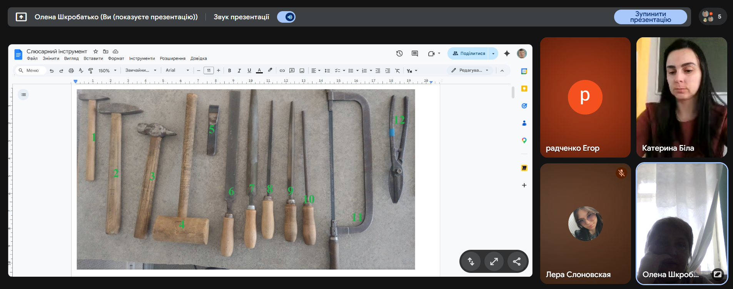Open Google Calendar in side panel
The width and height of the screenshot is (733, 289).
pos(524,71)
